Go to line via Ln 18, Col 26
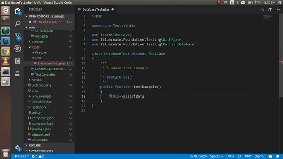The height and width of the screenshot is (159, 283). click(x=198, y=156)
